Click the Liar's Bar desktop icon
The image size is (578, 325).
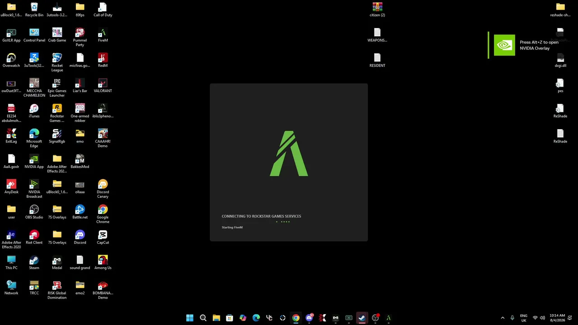point(80,85)
